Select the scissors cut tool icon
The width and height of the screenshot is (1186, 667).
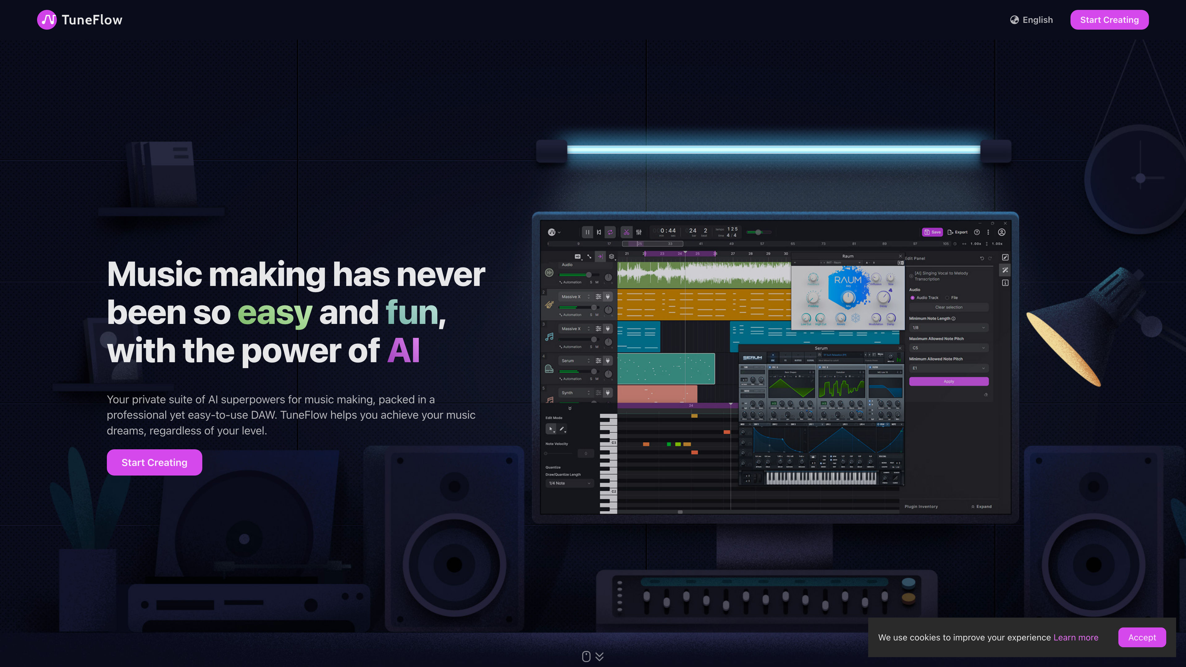626,232
